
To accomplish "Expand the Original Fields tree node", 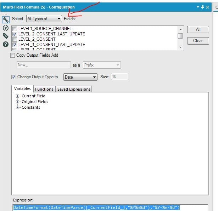I will pyautogui.click(x=17, y=102).
